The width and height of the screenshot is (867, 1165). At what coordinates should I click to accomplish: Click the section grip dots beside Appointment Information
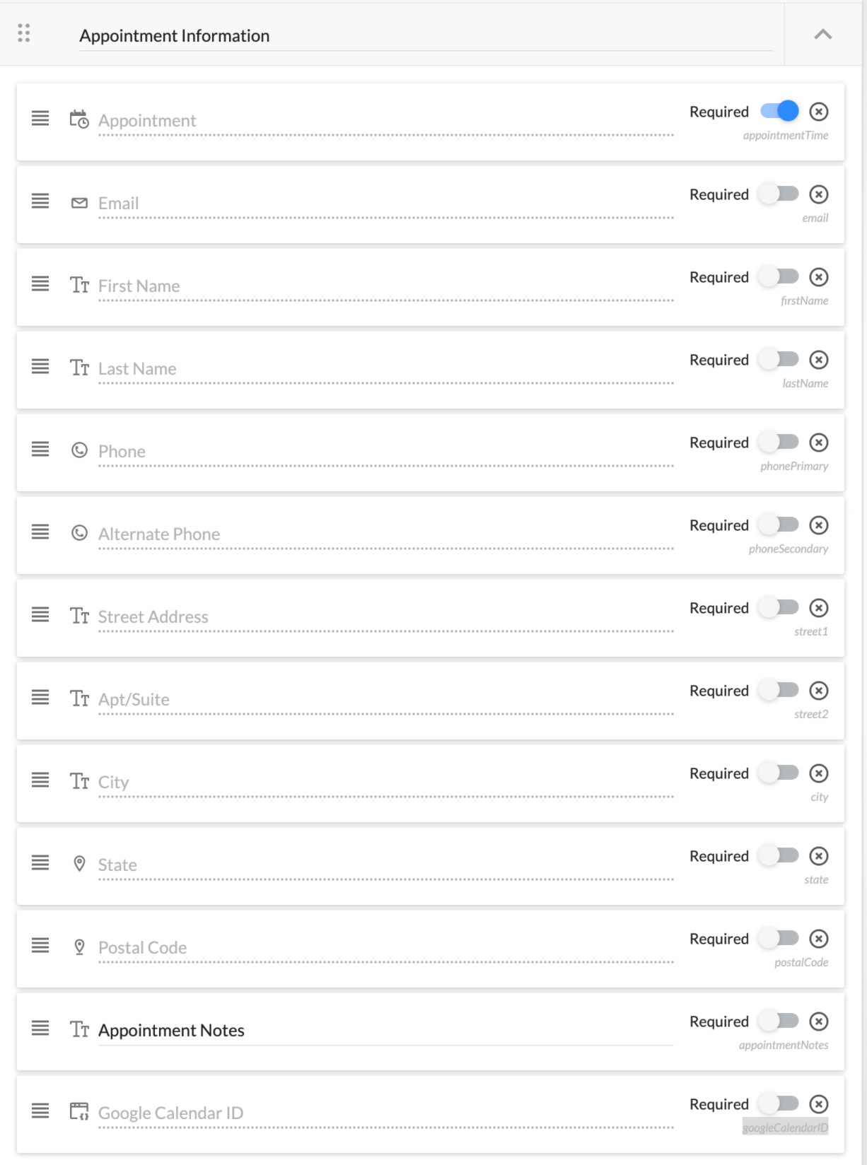tap(24, 33)
